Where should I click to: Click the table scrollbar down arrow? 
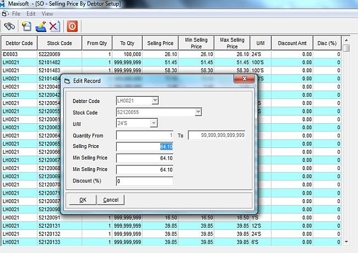pyautogui.click(x=346, y=241)
